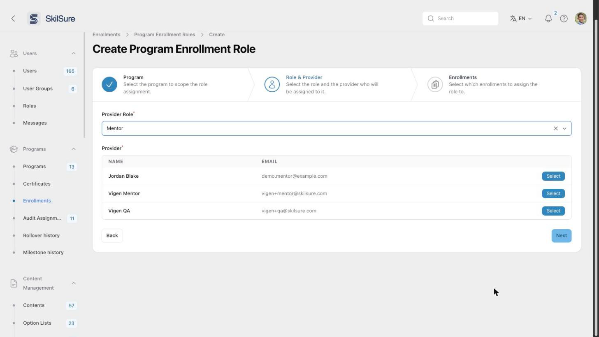Image resolution: width=599 pixels, height=337 pixels.
Task: Open the EN language dropdown
Action: [521, 19]
